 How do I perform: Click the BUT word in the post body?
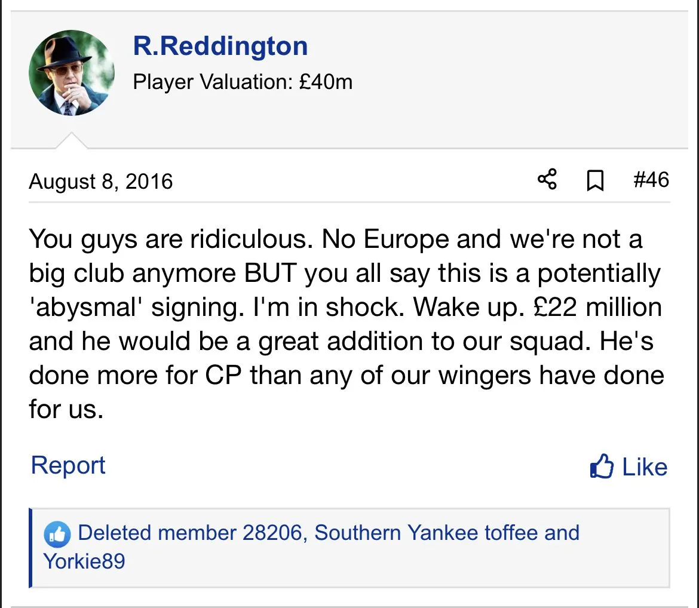pyautogui.click(x=271, y=274)
